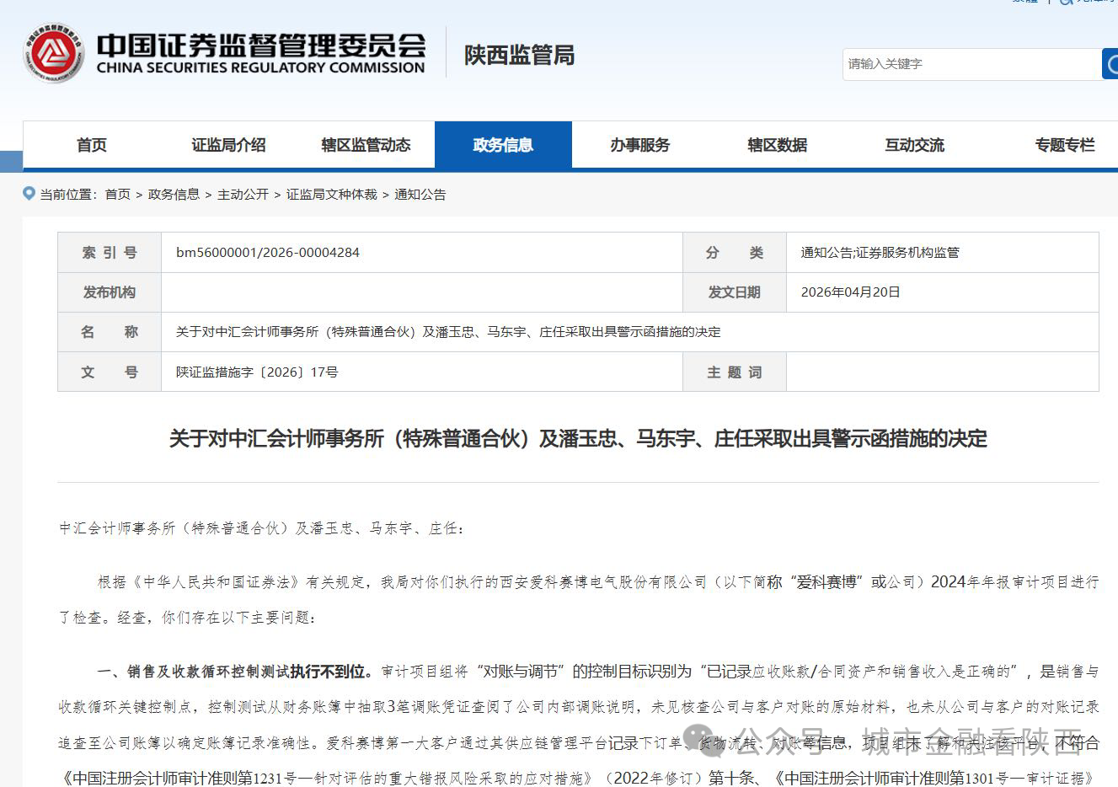Open the 首页 navigation tab
The width and height of the screenshot is (1118, 787).
[92, 145]
